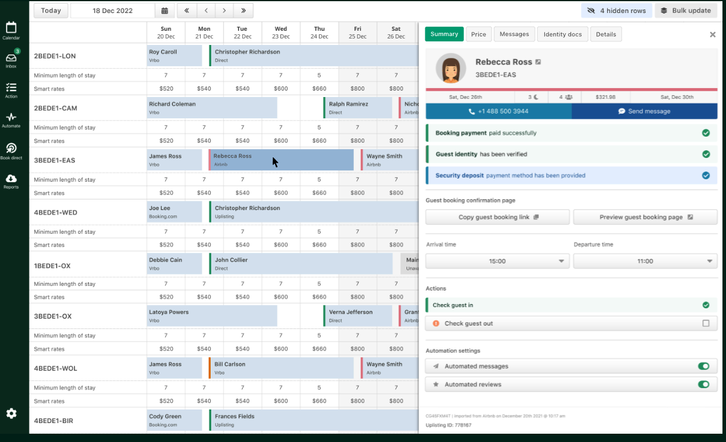
Task: Open the Book direct sidebar icon
Action: (11, 151)
